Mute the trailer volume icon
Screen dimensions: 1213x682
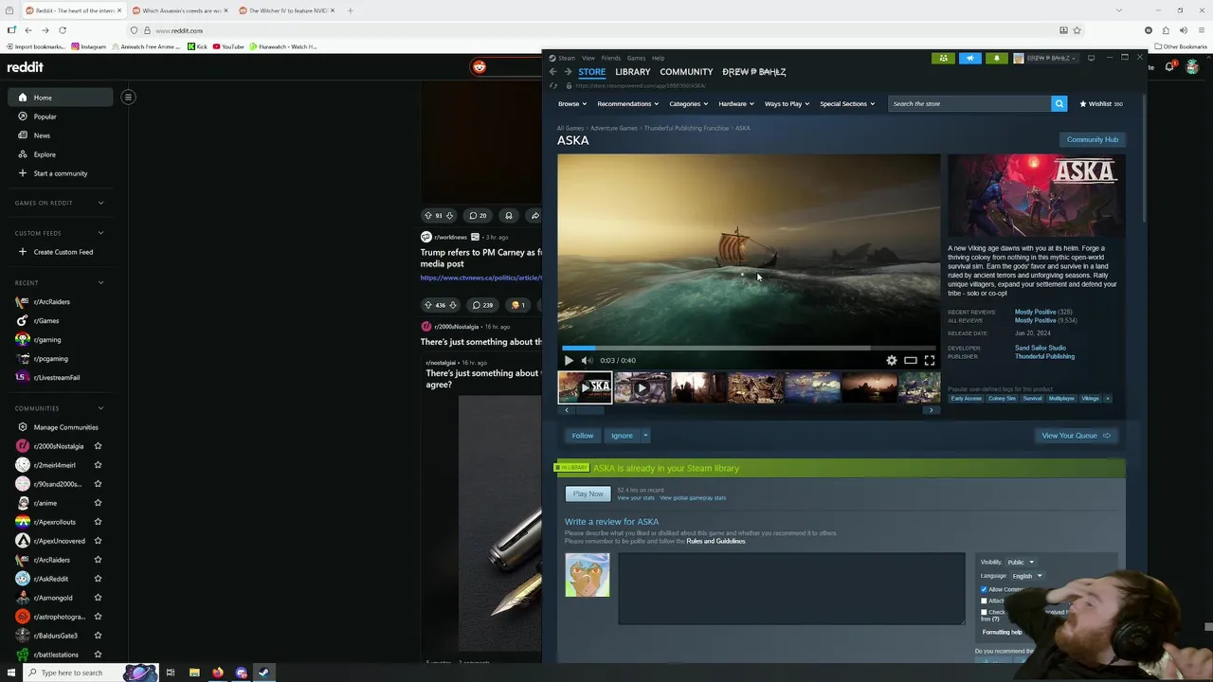pyautogui.click(x=587, y=360)
